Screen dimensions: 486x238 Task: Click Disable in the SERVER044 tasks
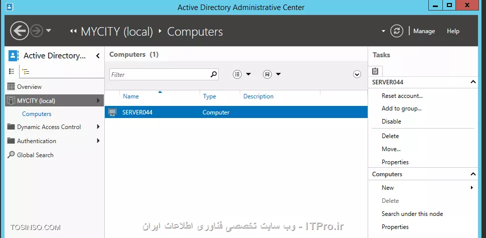tap(391, 122)
